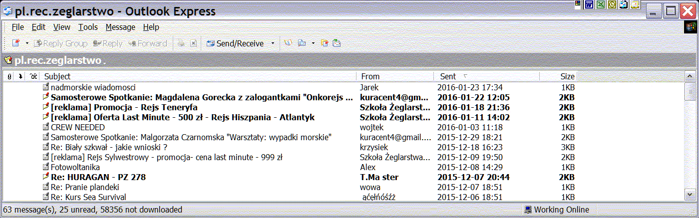Click the Forward toolbar button
Viewport: 699px width, 218px height.
(x=148, y=43)
